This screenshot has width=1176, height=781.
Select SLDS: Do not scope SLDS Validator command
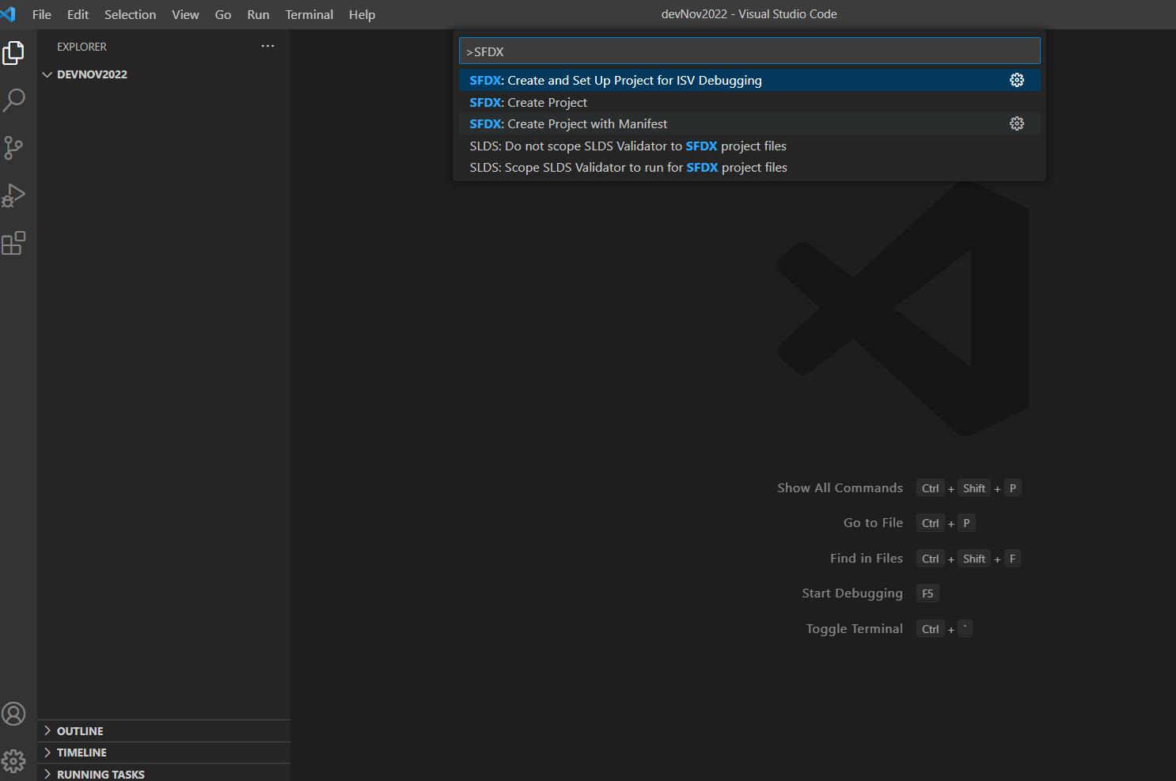coord(749,146)
